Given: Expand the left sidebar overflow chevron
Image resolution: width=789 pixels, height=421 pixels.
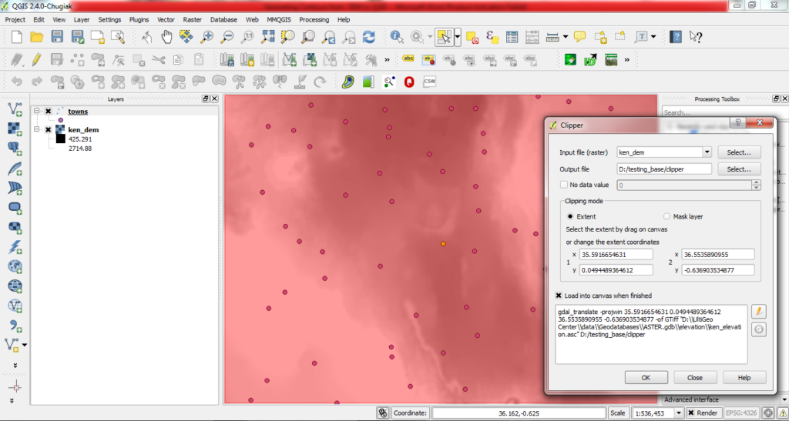Looking at the screenshot, I should click(x=15, y=366).
